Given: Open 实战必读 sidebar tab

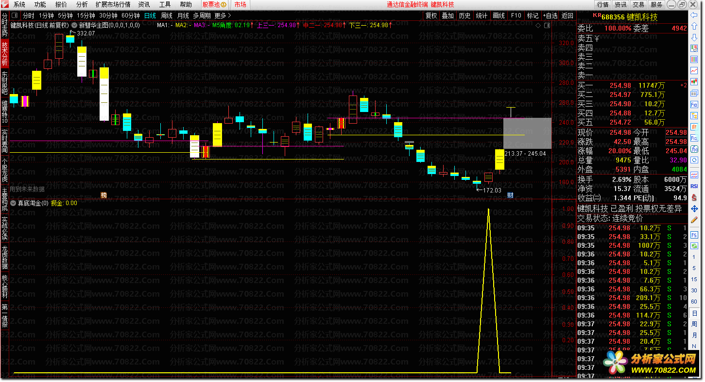Looking at the screenshot, I should 4,227.
